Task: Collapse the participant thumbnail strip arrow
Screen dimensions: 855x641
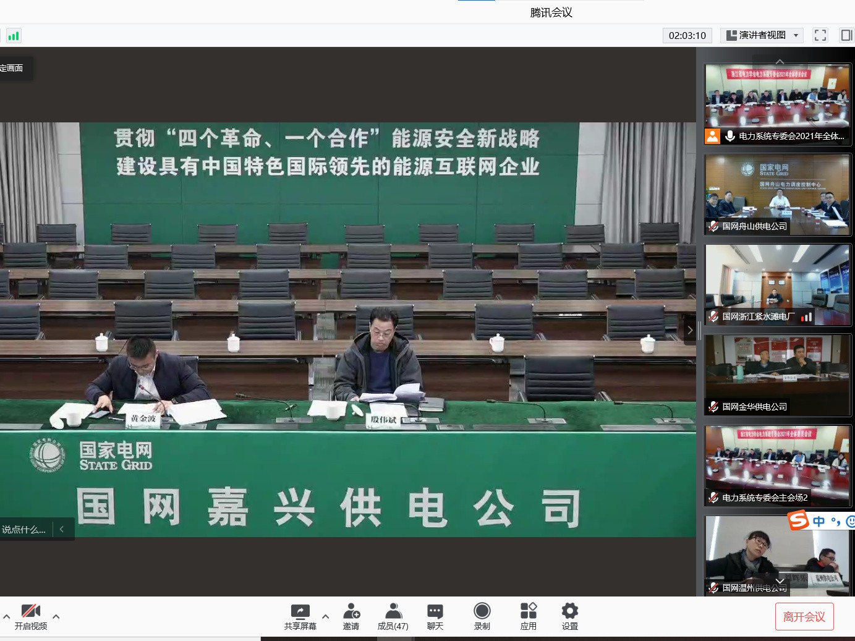Action: 690,330
